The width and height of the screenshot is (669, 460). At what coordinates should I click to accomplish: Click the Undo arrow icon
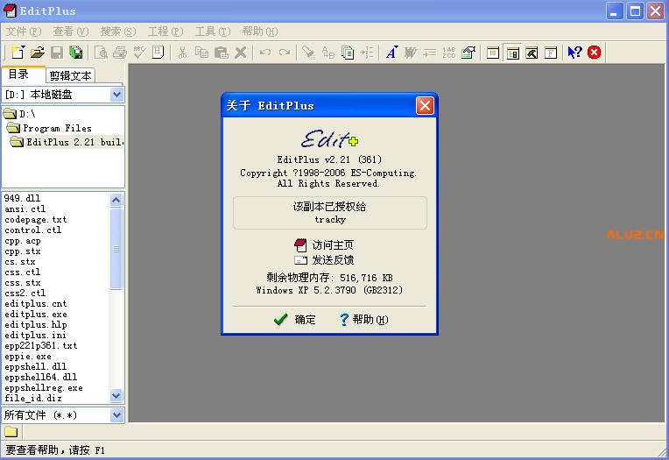pos(264,53)
